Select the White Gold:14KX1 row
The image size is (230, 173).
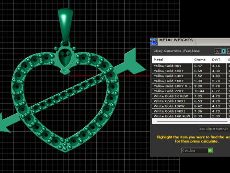pos(191,111)
